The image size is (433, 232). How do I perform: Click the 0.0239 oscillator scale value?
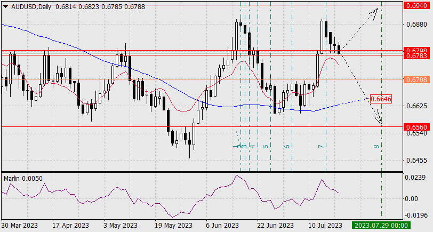415,177
